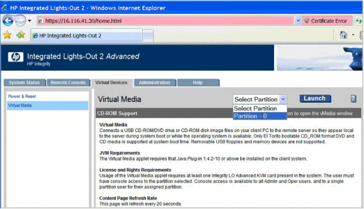The width and height of the screenshot is (364, 209).
Task: Select Virtual Media in the sidebar
Action: 20,106
